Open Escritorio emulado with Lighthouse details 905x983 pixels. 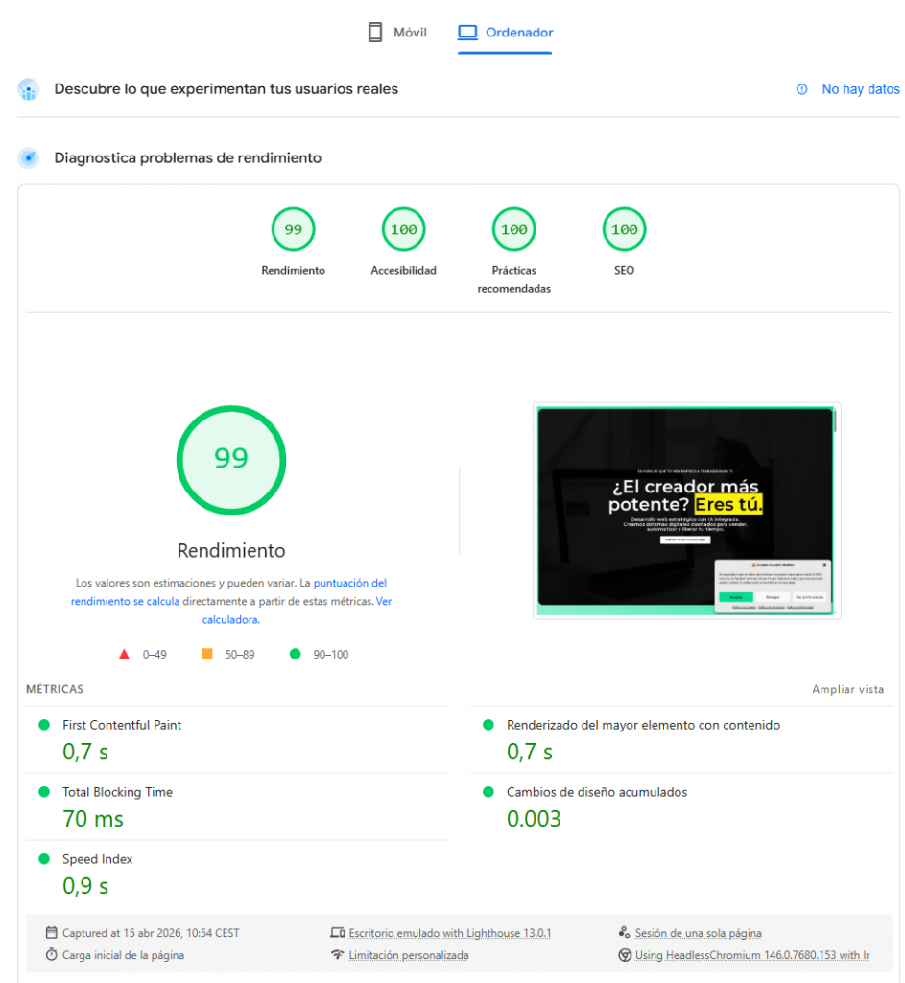[x=449, y=933]
